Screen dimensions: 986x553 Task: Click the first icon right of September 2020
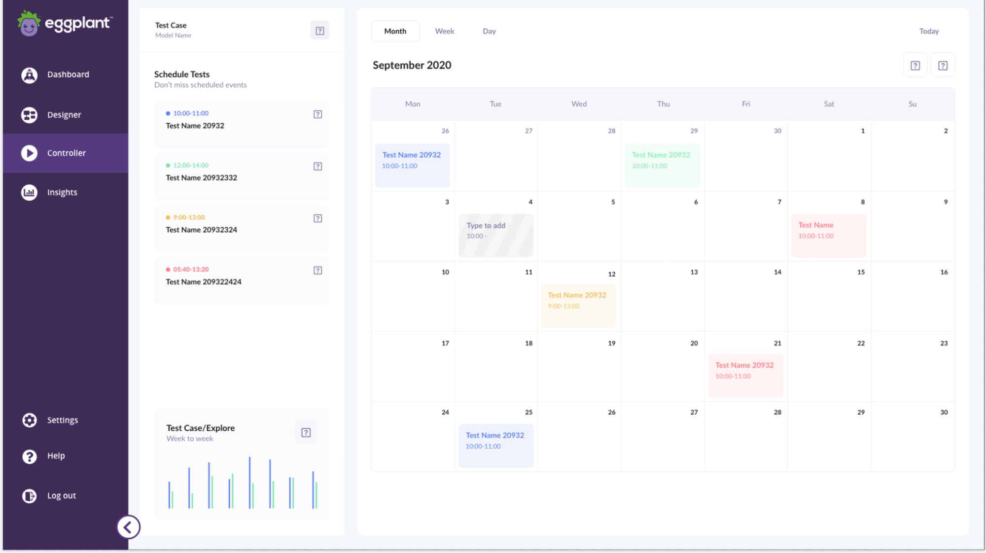pyautogui.click(x=915, y=66)
